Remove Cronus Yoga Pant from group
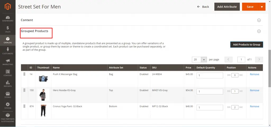The width and height of the screenshot is (271, 127). click(254, 106)
